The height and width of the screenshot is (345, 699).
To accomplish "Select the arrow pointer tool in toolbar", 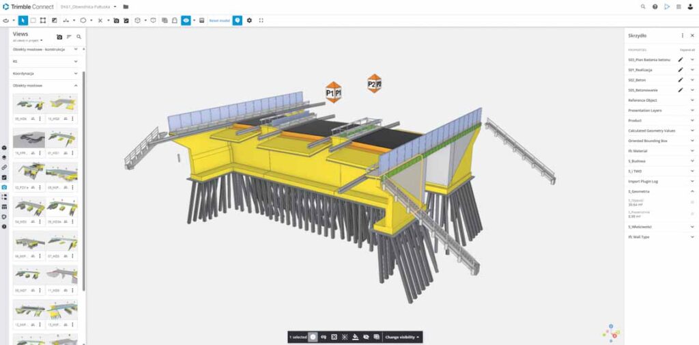I will click(x=23, y=20).
